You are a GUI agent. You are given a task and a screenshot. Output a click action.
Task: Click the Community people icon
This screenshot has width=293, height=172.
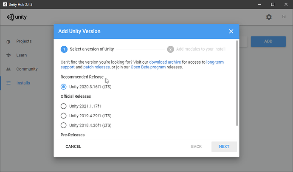[8, 69]
